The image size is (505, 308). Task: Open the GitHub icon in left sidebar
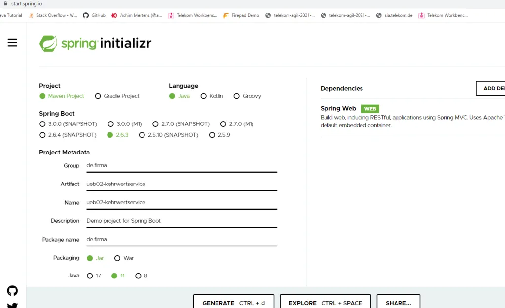click(12, 291)
